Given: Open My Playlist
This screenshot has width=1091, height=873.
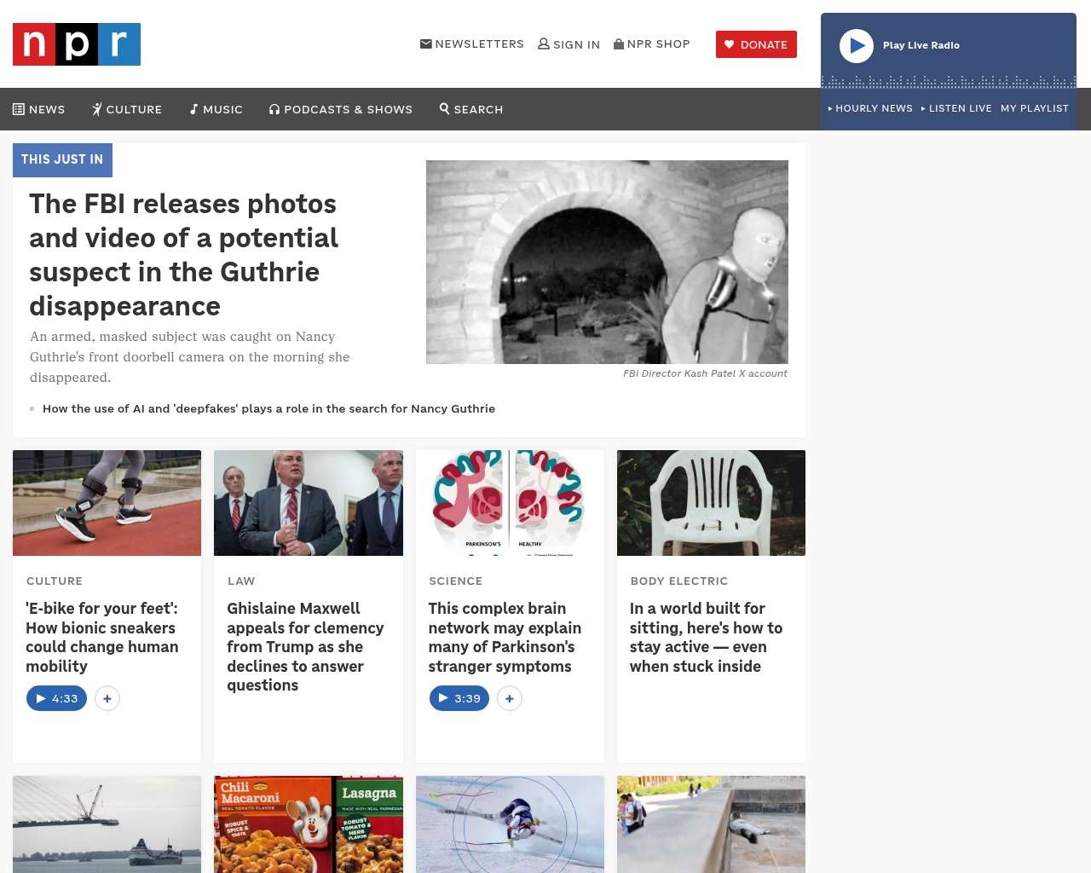Looking at the screenshot, I should 1035,108.
